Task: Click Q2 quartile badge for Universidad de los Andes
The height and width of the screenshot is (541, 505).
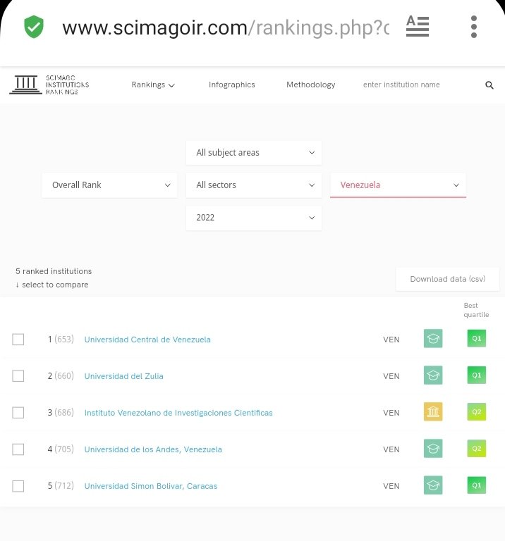Action: [476, 449]
